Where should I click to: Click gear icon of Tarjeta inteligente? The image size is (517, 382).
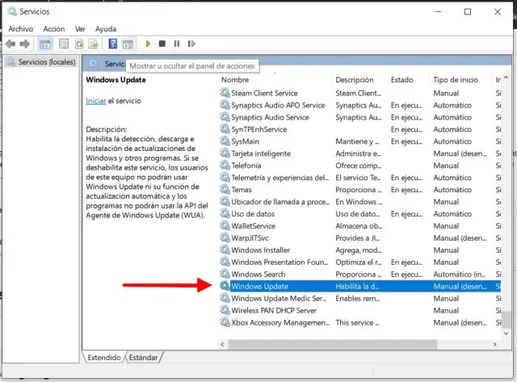[x=225, y=153]
